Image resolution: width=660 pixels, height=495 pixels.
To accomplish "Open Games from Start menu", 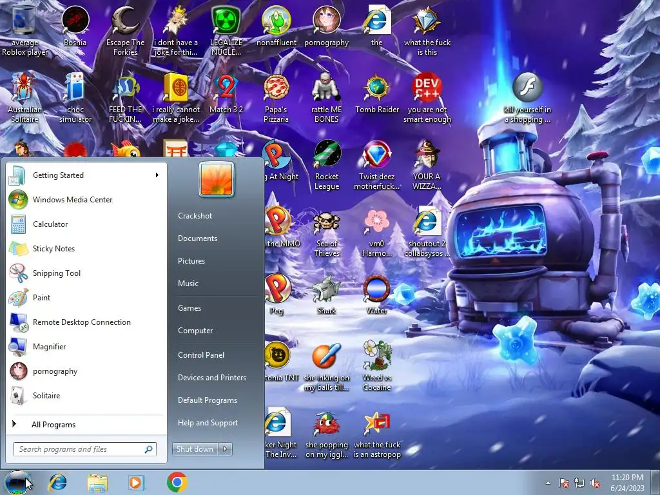I will [x=189, y=307].
